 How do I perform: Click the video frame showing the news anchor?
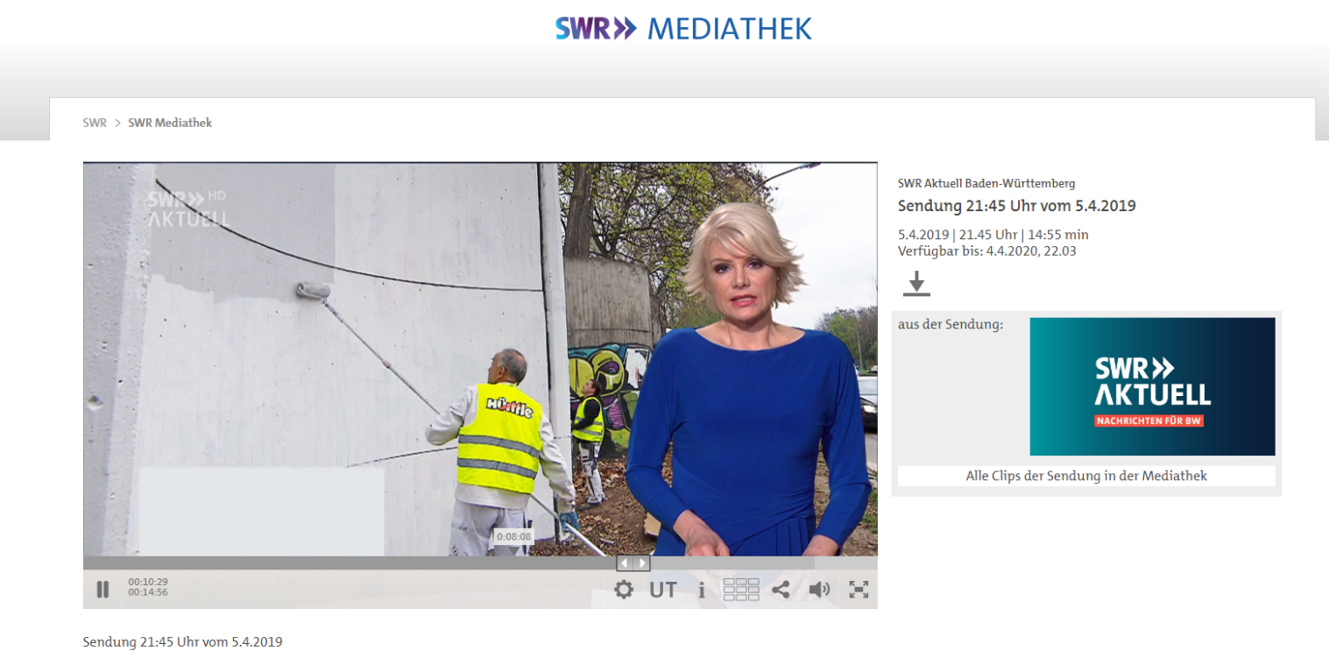(x=480, y=359)
